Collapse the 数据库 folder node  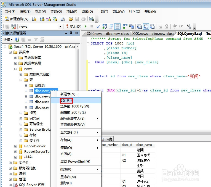[x=10, y=52]
